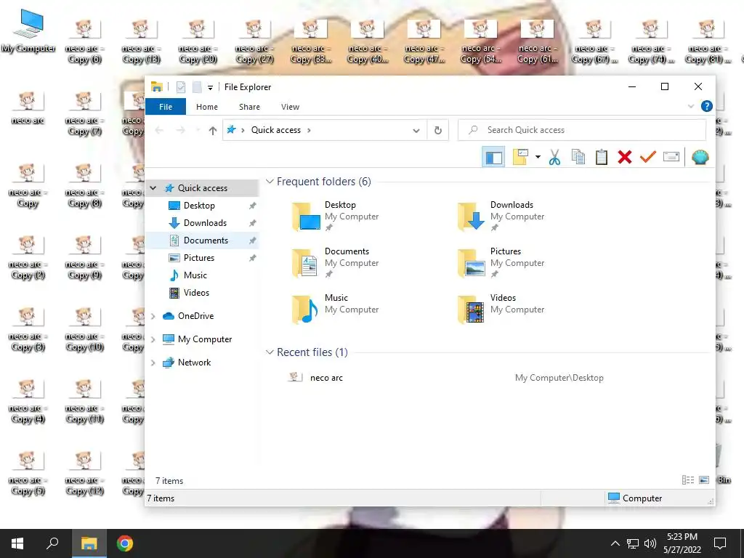The height and width of the screenshot is (558, 744).
Task: Open the Share ribbon tab
Action: [249, 107]
